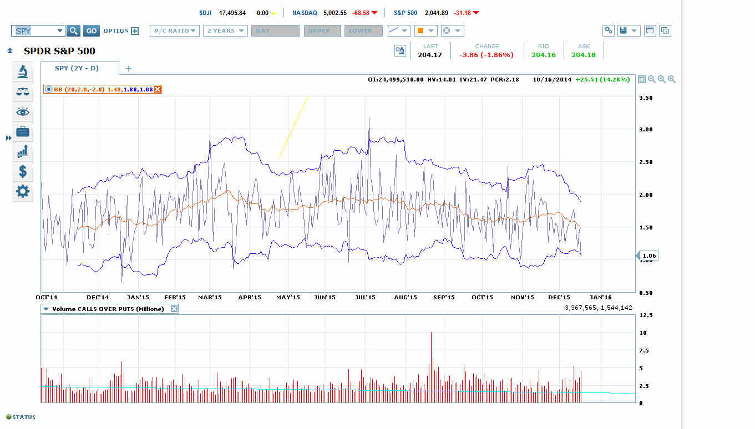Open the microscope research sidebar icon
The width and height of the screenshot is (755, 429).
[23, 72]
